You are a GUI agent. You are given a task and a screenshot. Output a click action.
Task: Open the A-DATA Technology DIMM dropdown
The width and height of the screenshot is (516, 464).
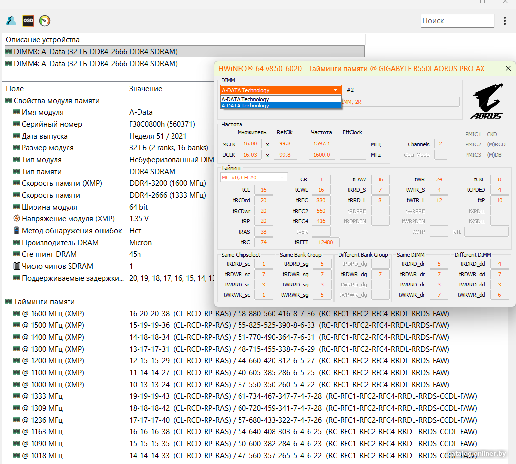(x=280, y=90)
